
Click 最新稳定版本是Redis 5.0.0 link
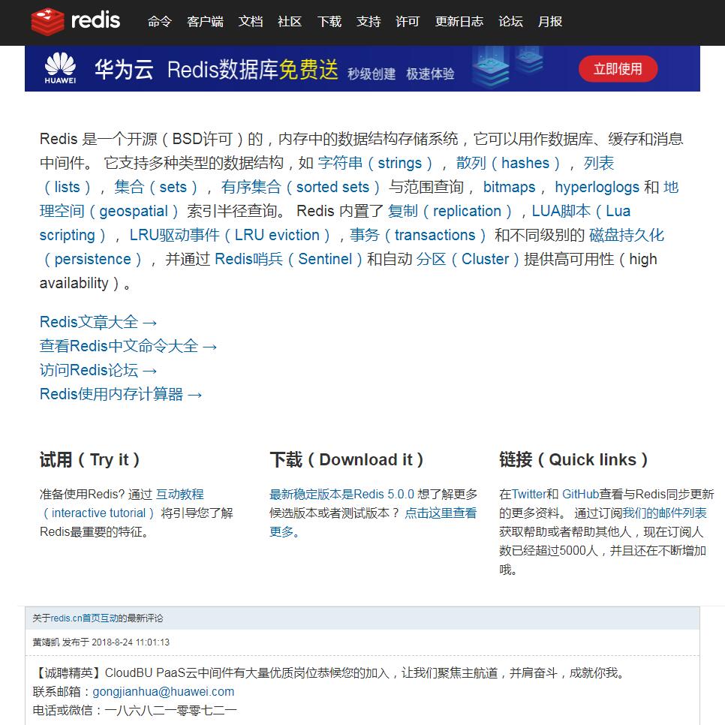coord(341,495)
